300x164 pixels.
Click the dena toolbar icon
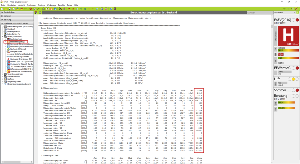[x=25, y=8]
